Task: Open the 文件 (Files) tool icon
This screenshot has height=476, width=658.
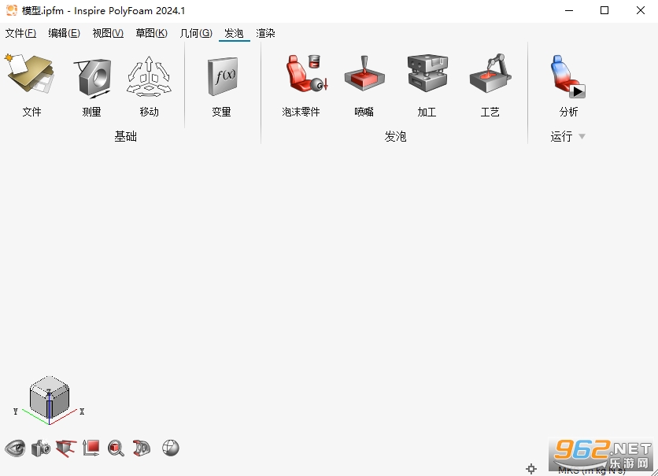Action: pyautogui.click(x=30, y=75)
